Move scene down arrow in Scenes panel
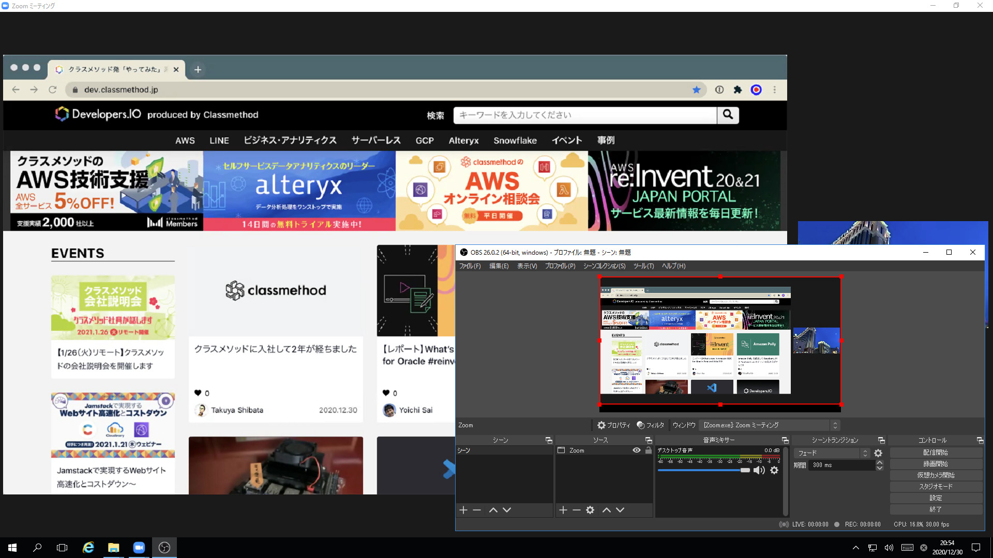The image size is (993, 558). (507, 510)
